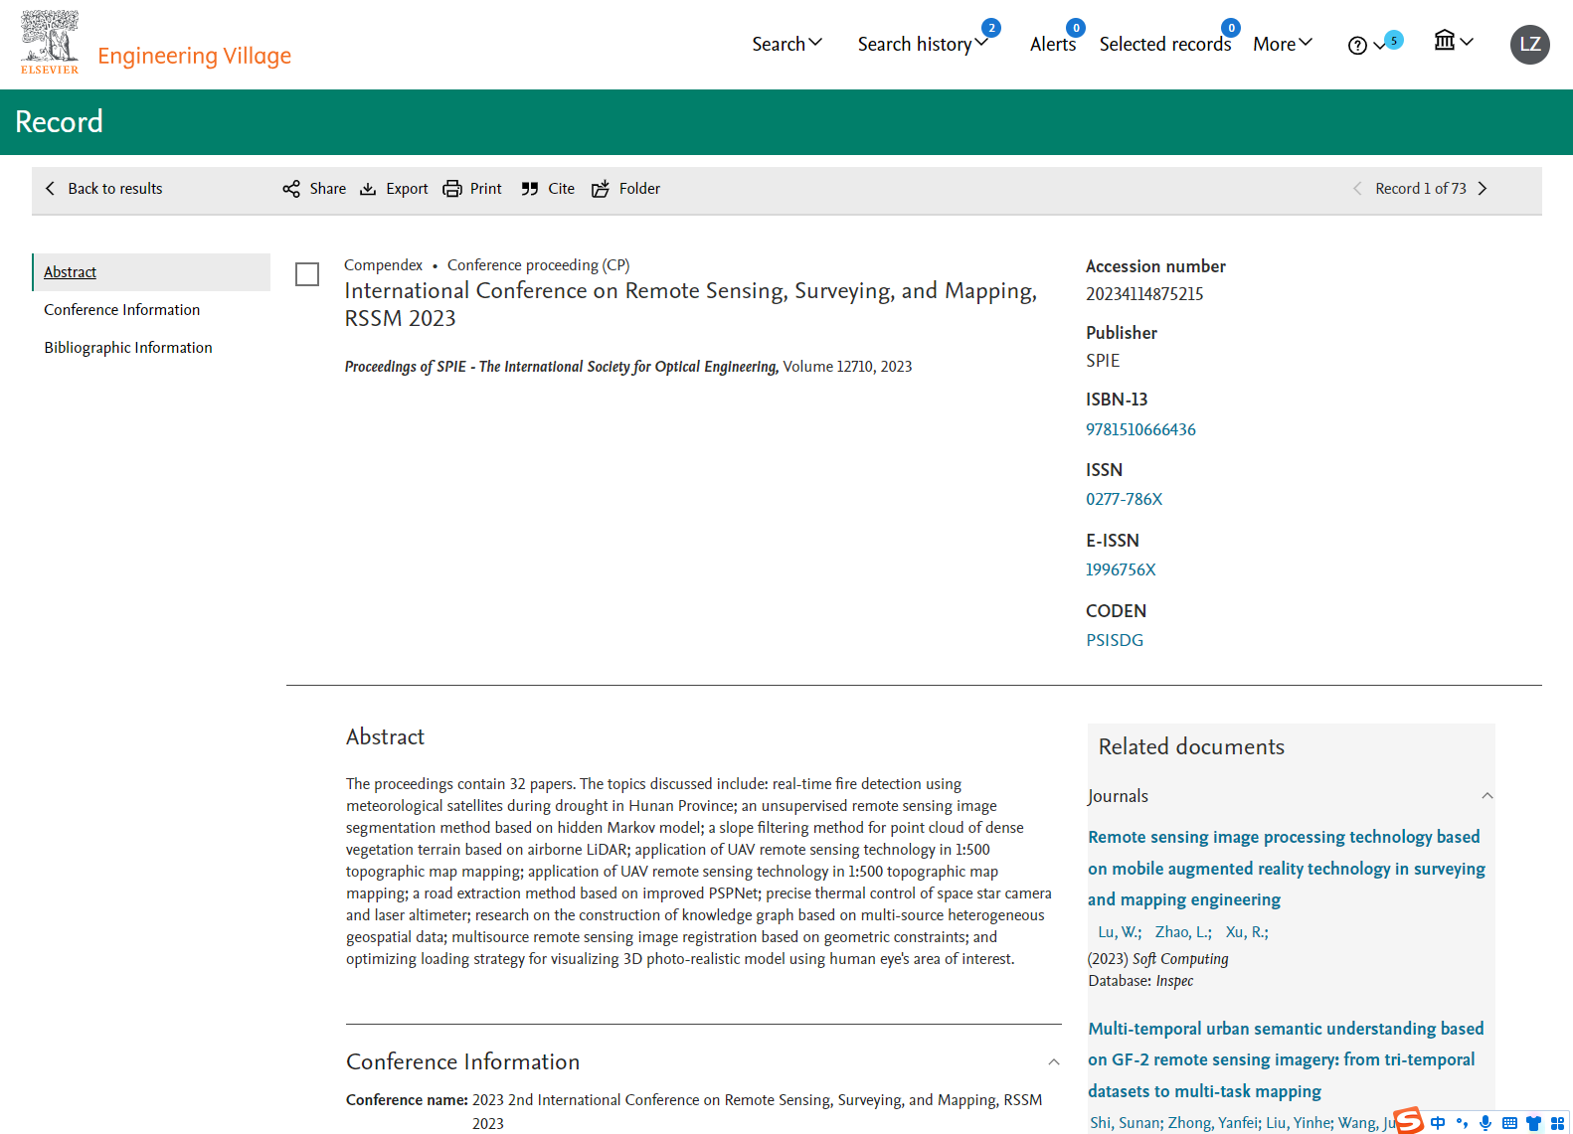Screen dimensions: 1573x1134
Task: Go Back to results
Action: pos(103,189)
